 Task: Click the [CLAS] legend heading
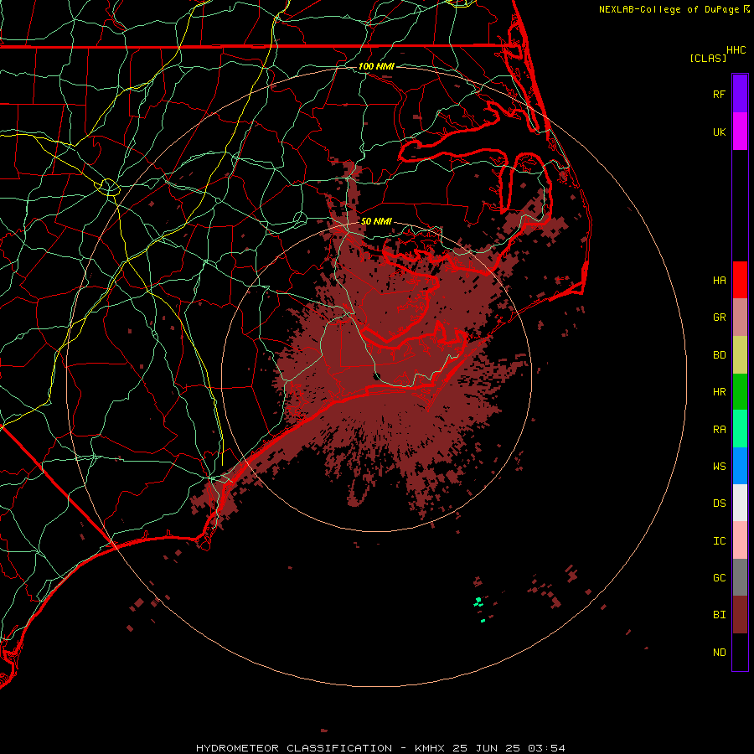point(708,58)
